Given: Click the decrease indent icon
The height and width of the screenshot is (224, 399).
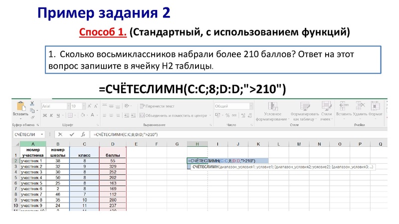Looking at the screenshot, I should (x=127, y=115).
